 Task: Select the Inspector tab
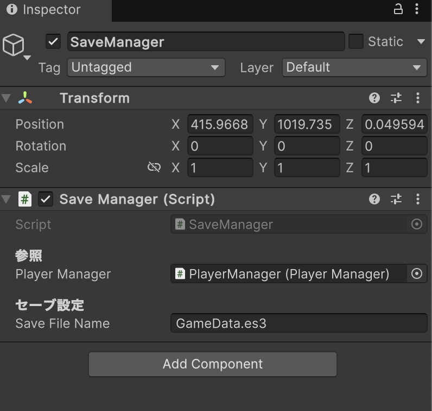(x=44, y=10)
